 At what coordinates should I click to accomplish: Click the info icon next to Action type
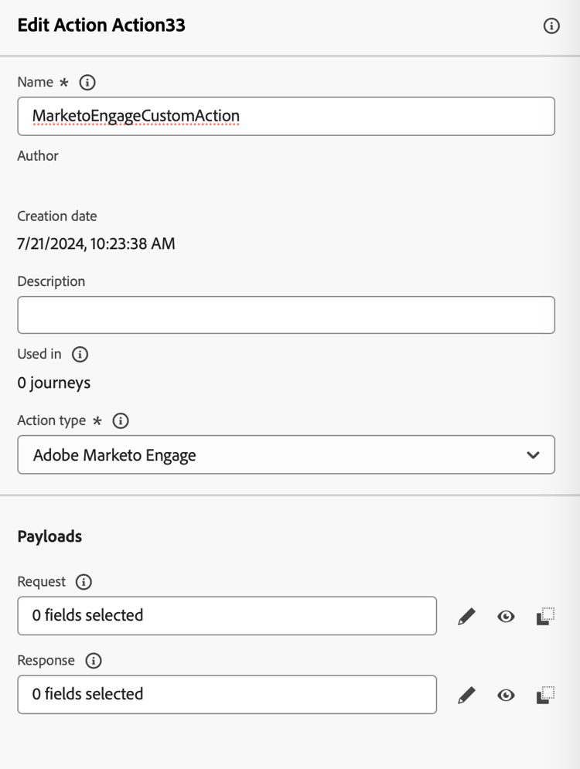pos(121,420)
